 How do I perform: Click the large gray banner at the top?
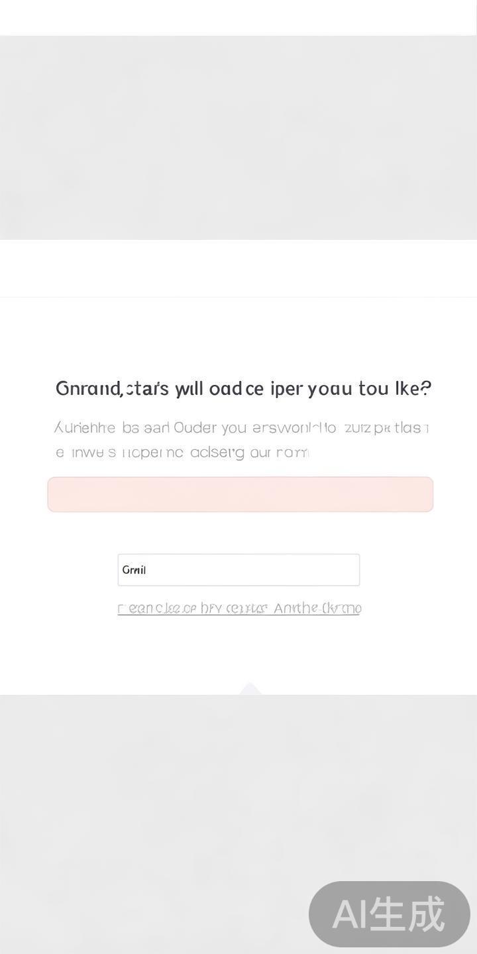click(238, 137)
